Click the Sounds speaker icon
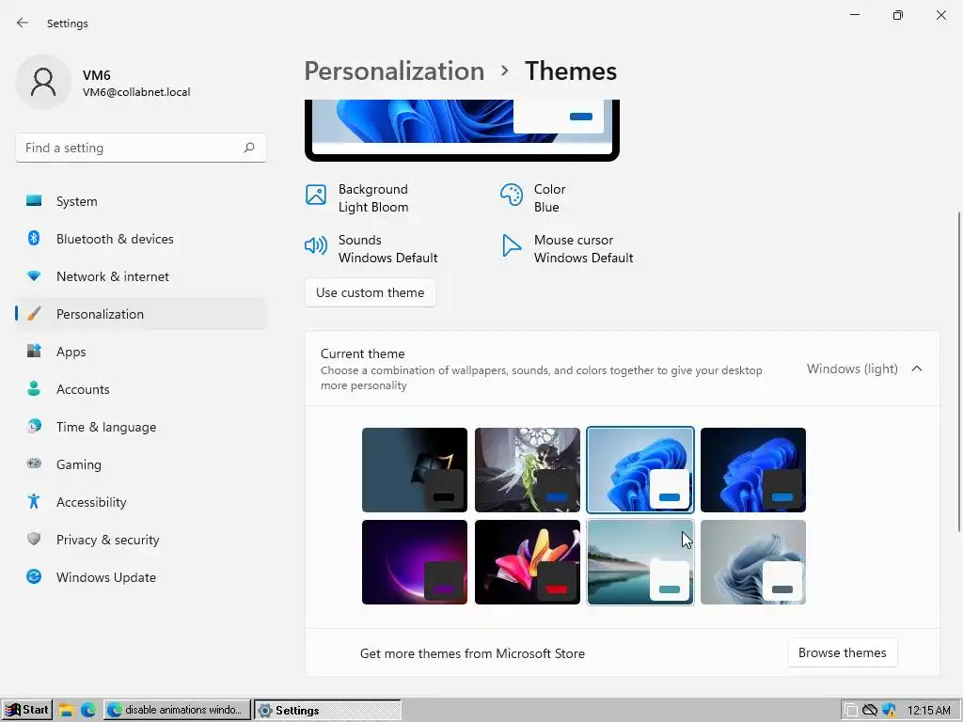The image size is (963, 722). [316, 245]
